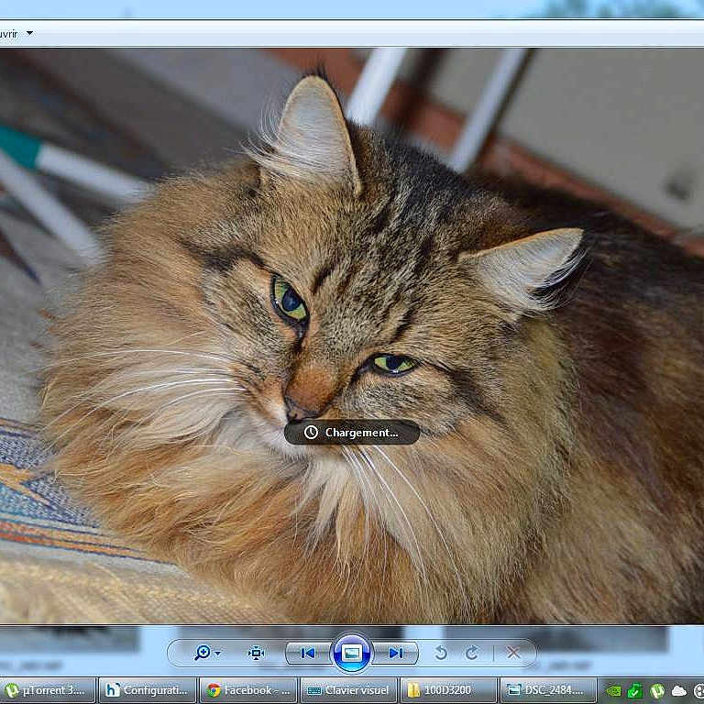Open the zoom level dropdown arrow
This screenshot has width=704, height=704.
[217, 654]
